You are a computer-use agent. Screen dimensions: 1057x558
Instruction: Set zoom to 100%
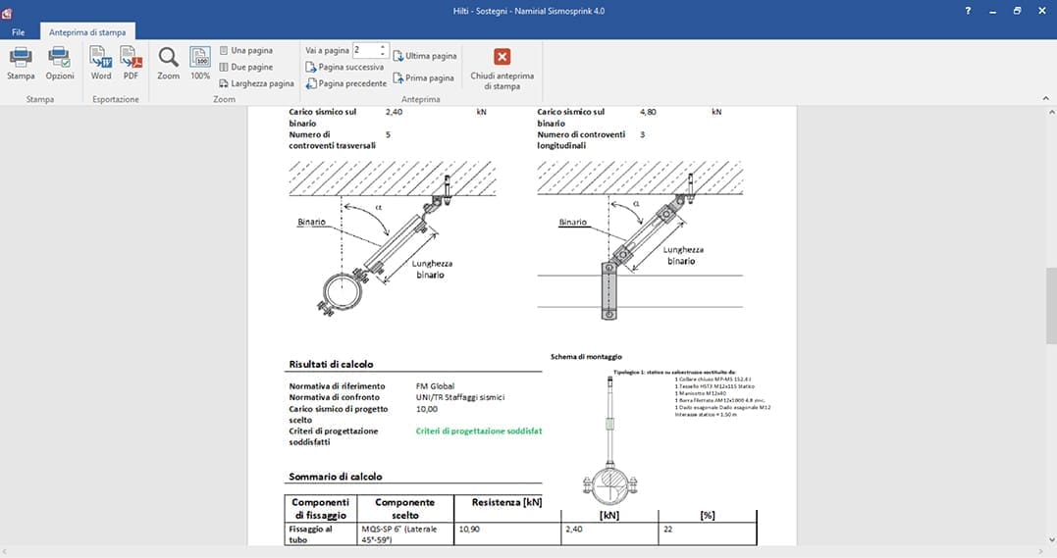(x=200, y=64)
